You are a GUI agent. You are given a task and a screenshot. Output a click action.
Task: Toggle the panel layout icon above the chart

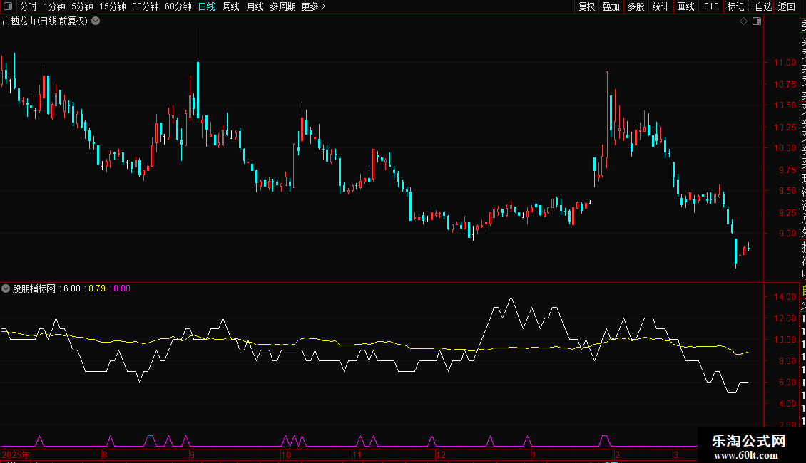757,21
